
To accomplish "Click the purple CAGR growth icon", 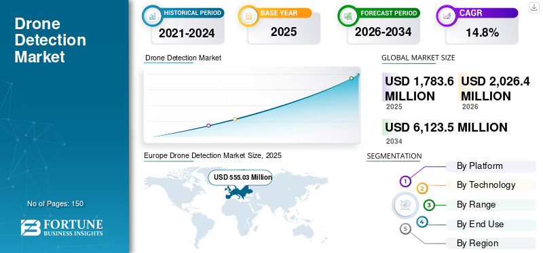I will click(446, 16).
